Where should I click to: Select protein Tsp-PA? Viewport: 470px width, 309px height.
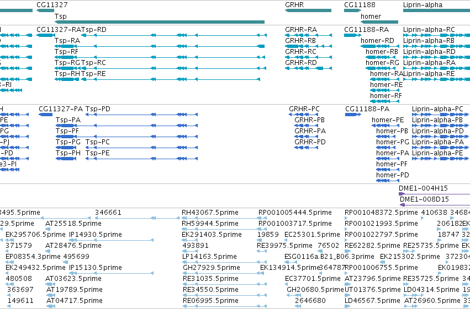(x=68, y=120)
